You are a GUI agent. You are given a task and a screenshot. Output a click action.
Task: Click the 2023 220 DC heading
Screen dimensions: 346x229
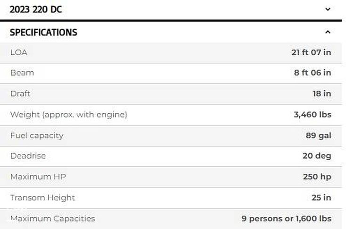(x=36, y=9)
